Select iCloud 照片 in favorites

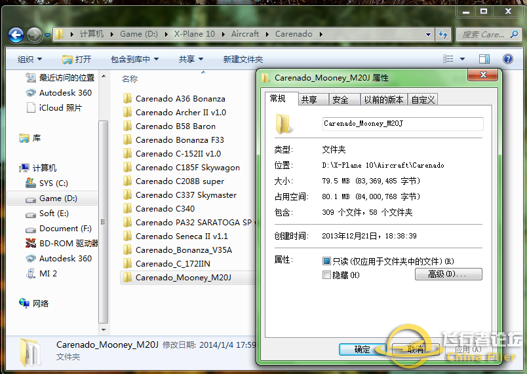60,107
